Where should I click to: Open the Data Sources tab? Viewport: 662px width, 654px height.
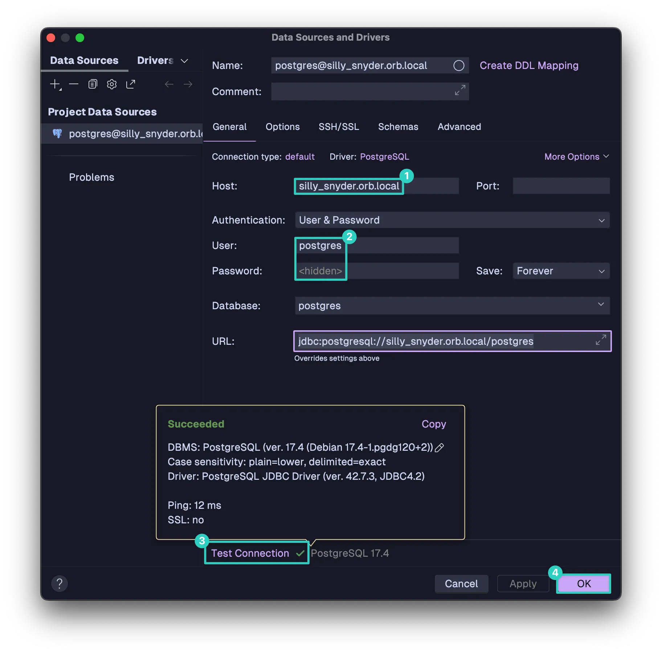(84, 60)
